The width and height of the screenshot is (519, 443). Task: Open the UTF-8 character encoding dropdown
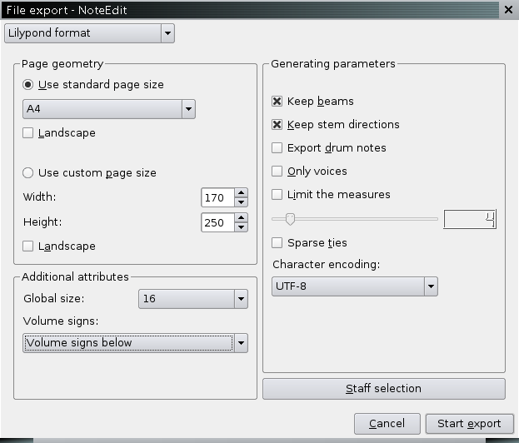pyautogui.click(x=431, y=286)
